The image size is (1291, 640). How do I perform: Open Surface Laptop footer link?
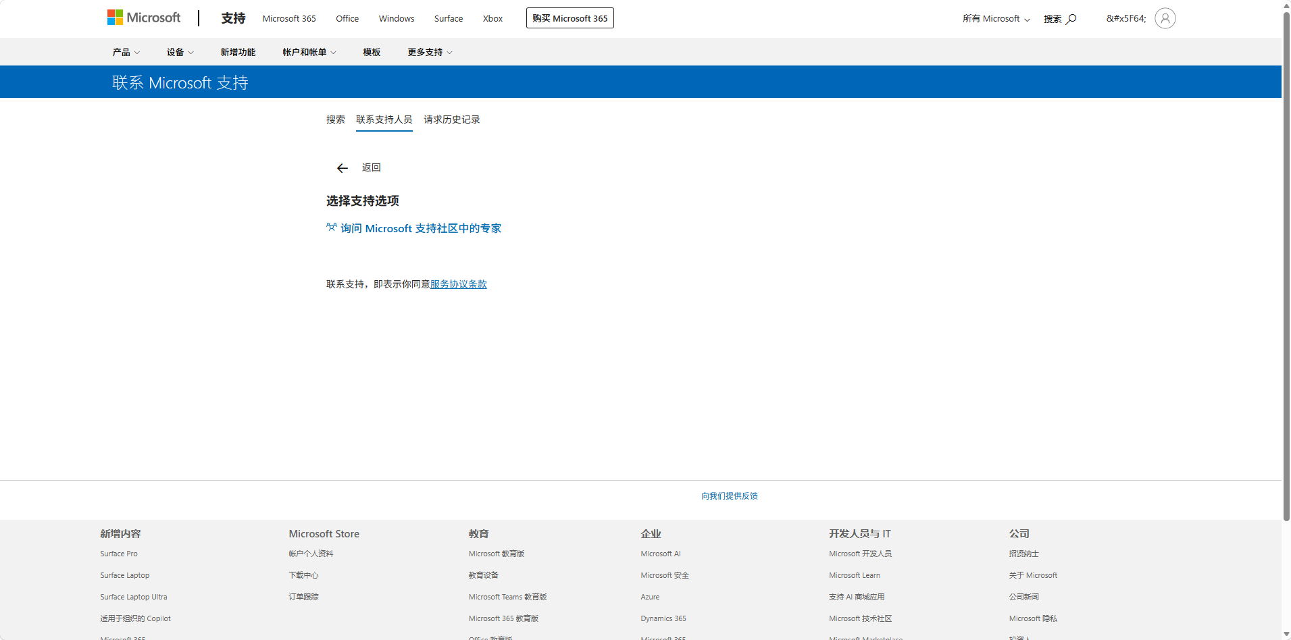point(125,575)
